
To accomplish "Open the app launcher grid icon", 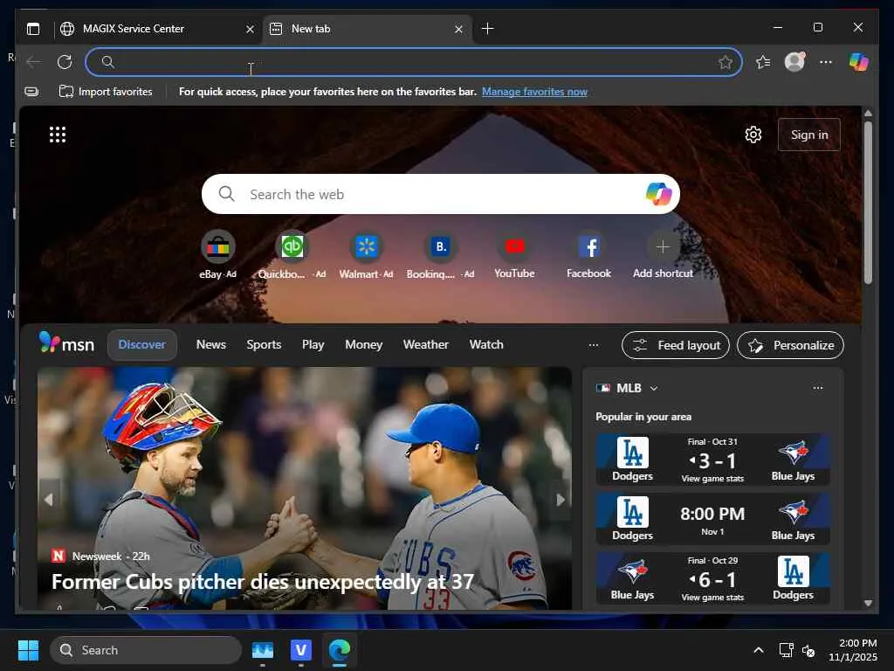I will pyautogui.click(x=58, y=135).
